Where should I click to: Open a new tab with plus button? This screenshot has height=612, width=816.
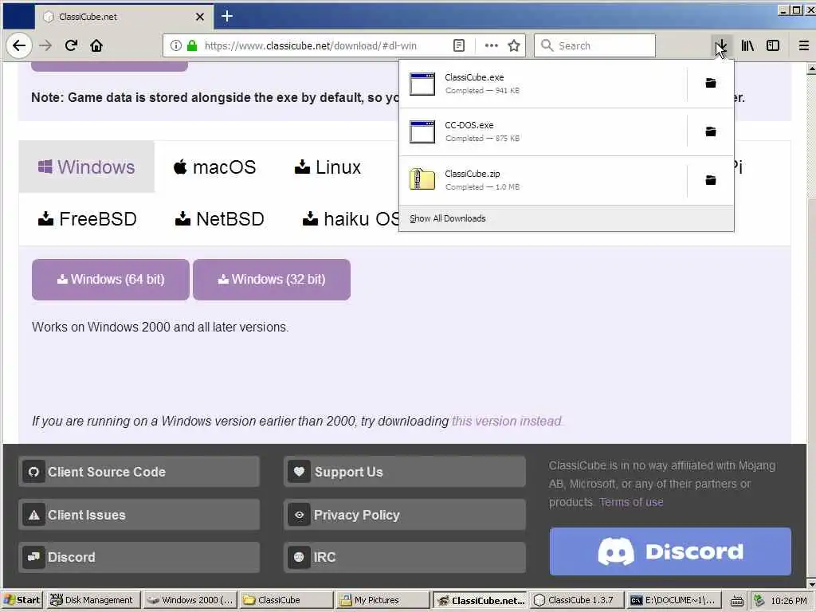point(227,16)
